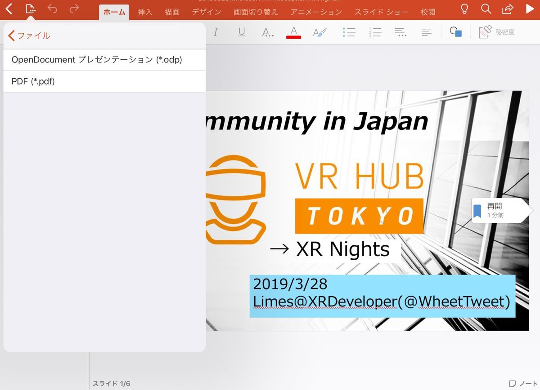Image resolution: width=540 pixels, height=390 pixels.
Task: Open more font formatting options
Action: click(x=268, y=32)
